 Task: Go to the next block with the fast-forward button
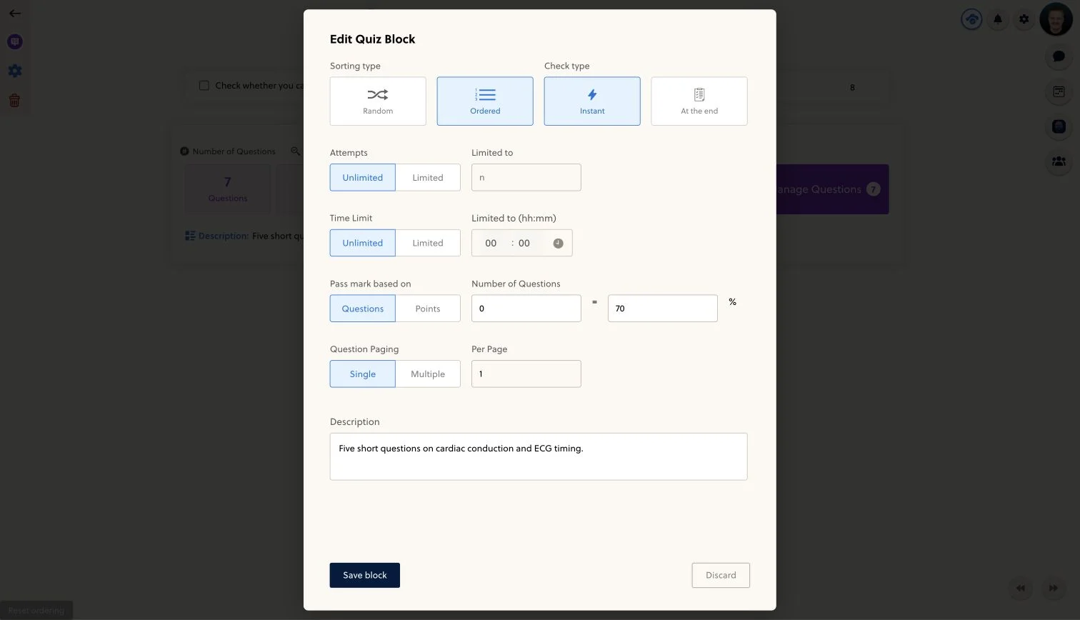(x=1053, y=588)
